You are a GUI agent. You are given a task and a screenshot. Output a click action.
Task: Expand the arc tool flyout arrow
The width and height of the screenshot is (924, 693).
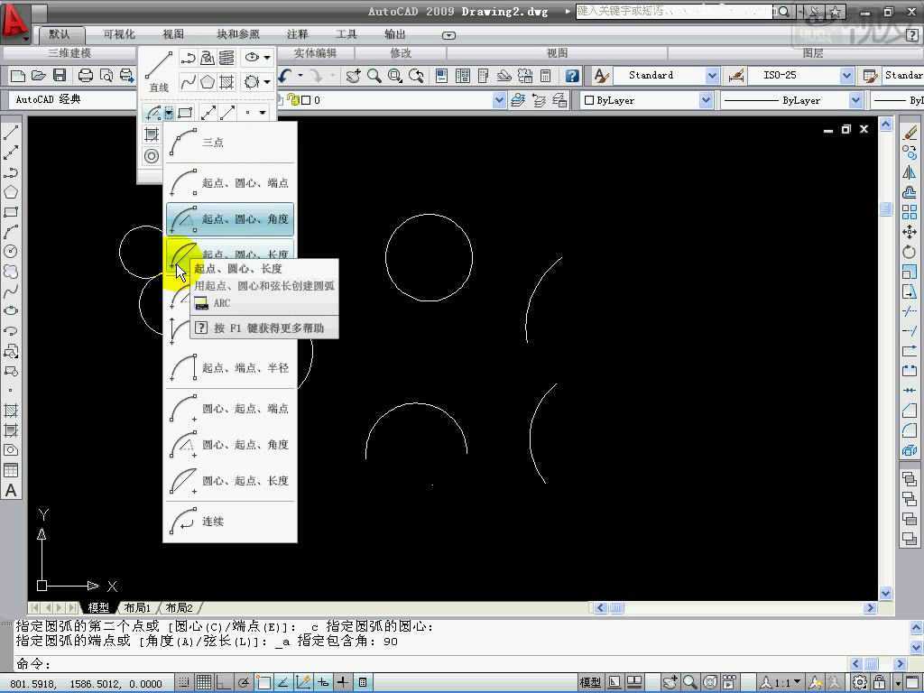(169, 113)
